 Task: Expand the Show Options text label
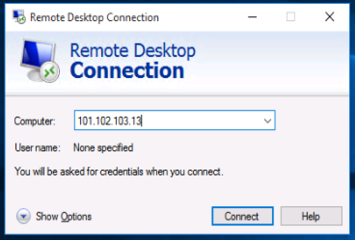point(64,216)
